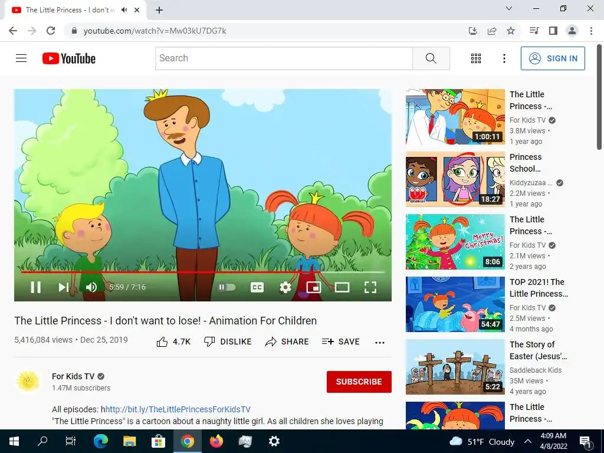Turn on closed captions (CC)
Viewport: 604px width, 453px height.
click(257, 287)
